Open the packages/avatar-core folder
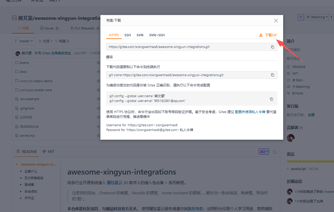This screenshot has width=334, height=212. (36, 90)
